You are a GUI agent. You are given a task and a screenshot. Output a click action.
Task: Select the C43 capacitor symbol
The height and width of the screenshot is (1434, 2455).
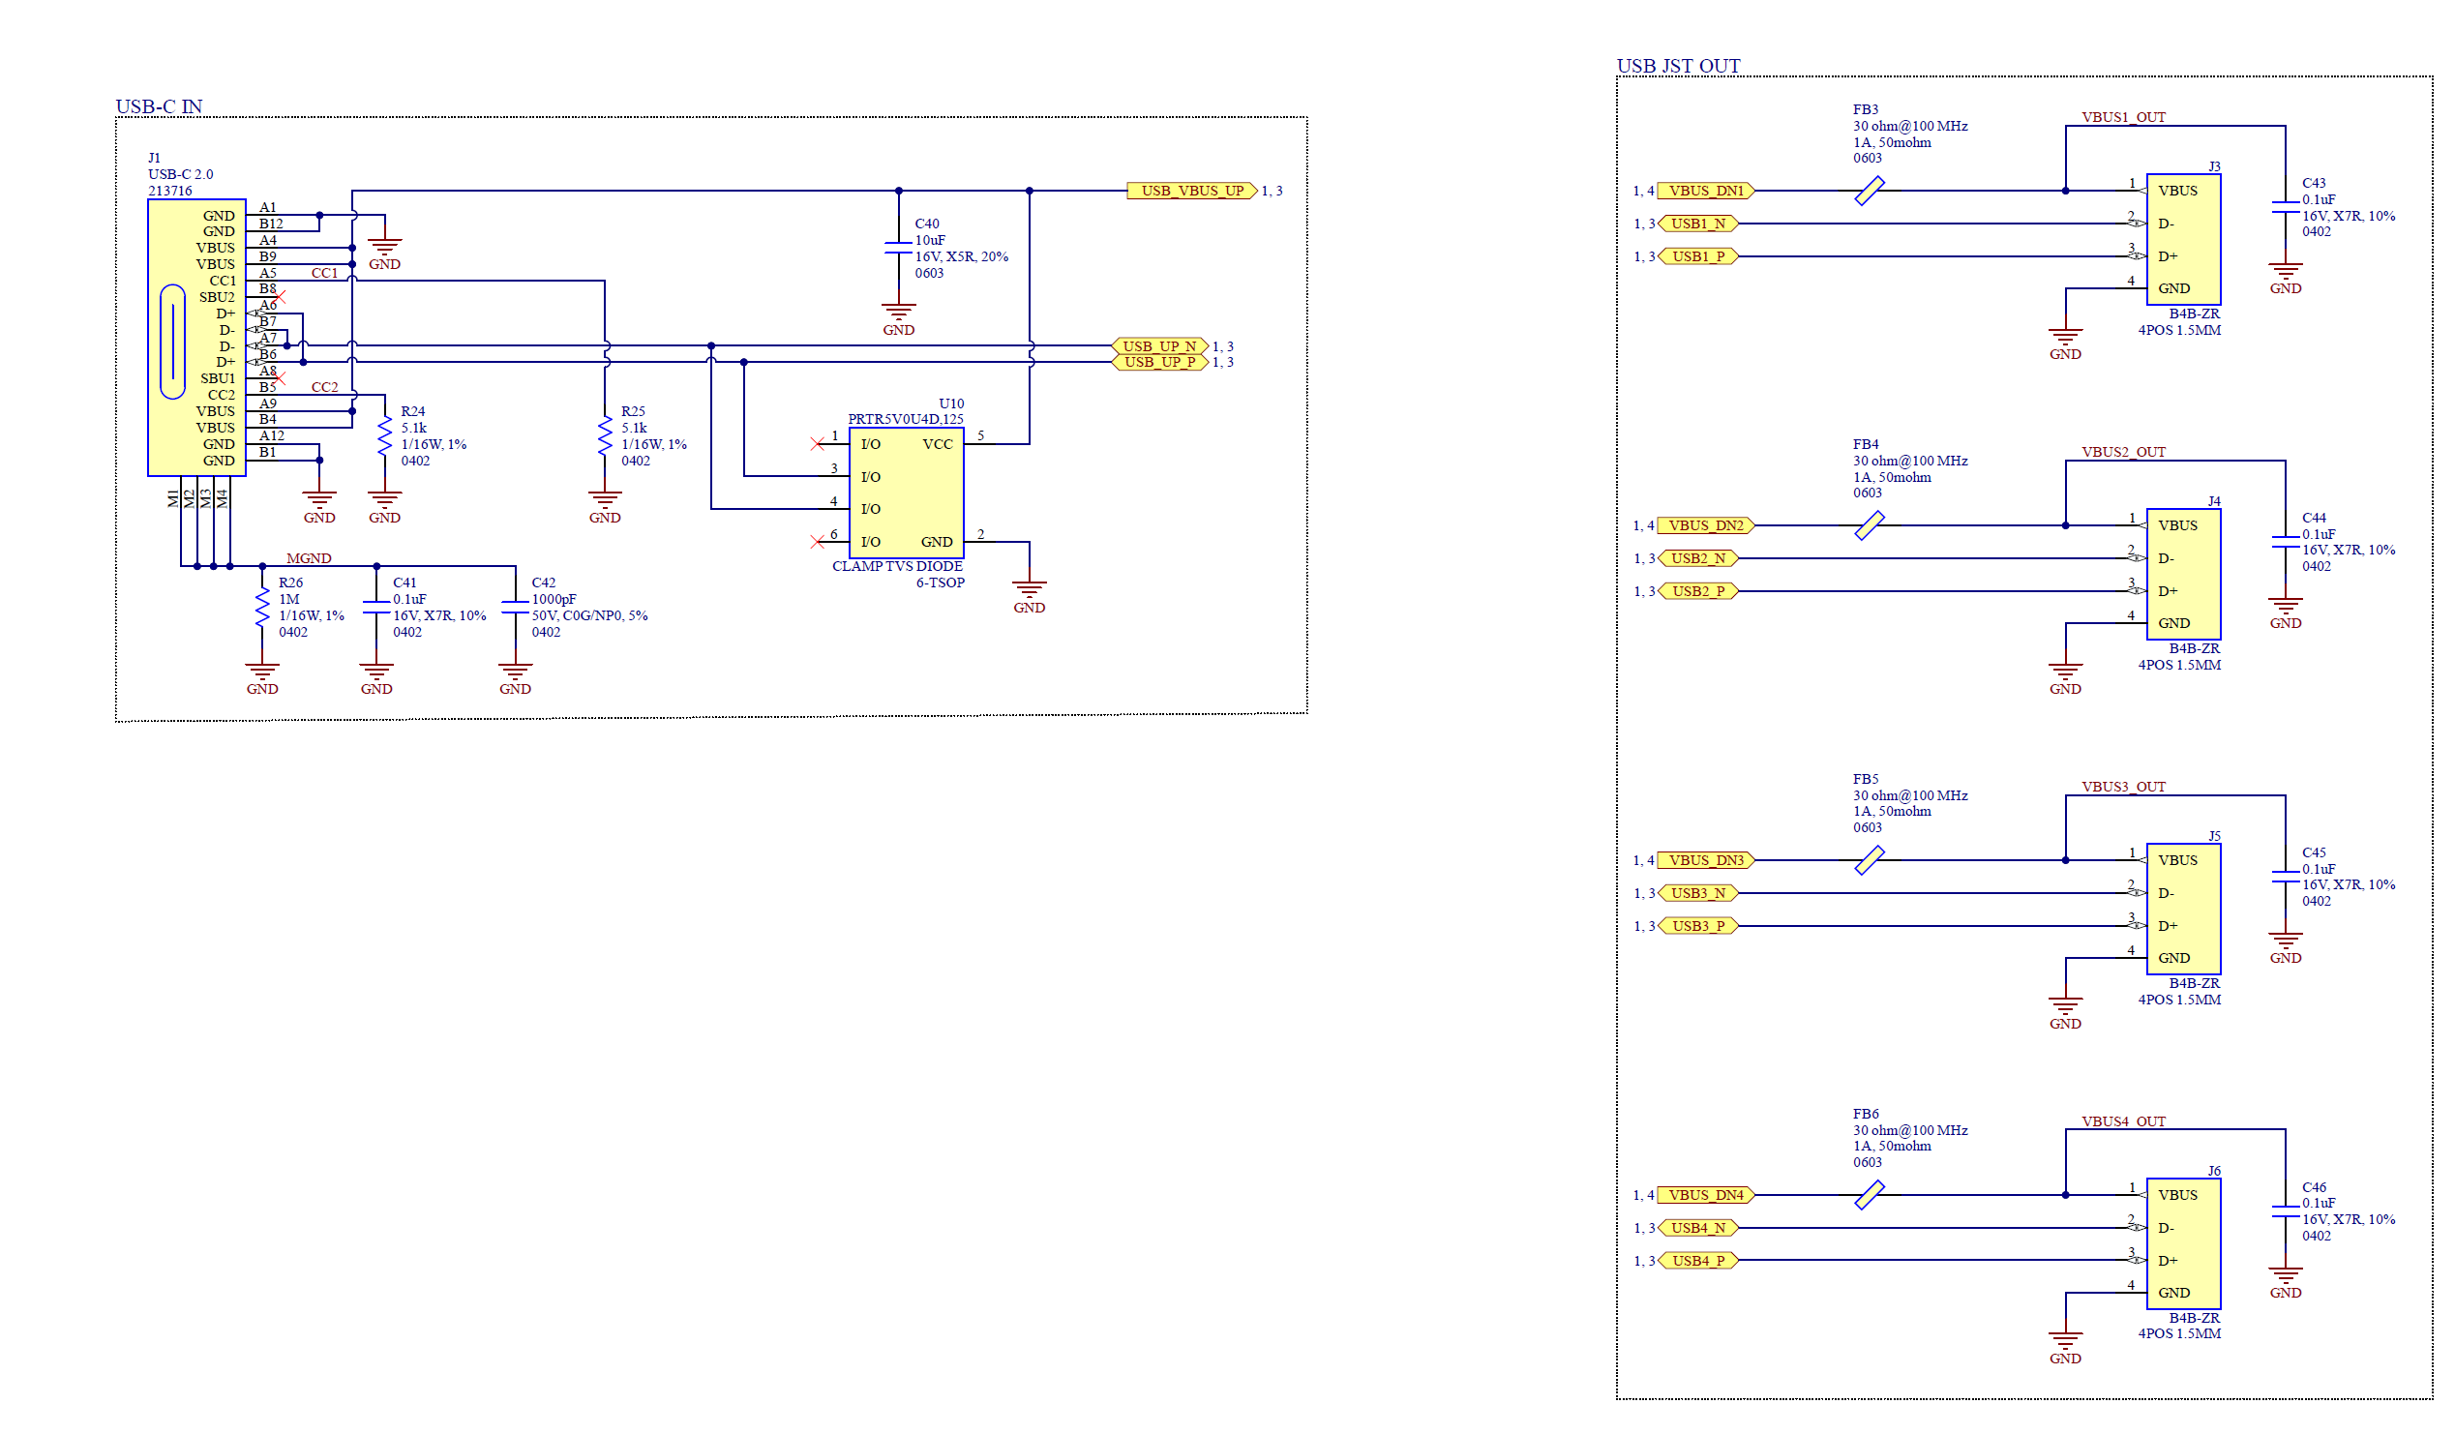tap(2286, 206)
